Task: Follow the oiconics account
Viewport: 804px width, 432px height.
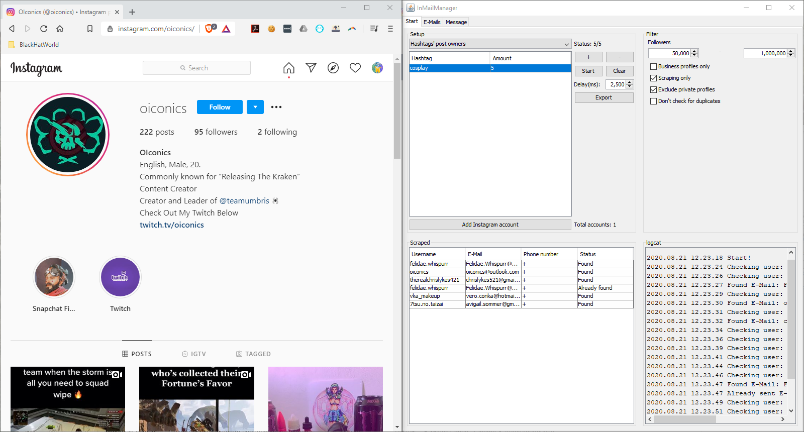Action: pos(220,107)
